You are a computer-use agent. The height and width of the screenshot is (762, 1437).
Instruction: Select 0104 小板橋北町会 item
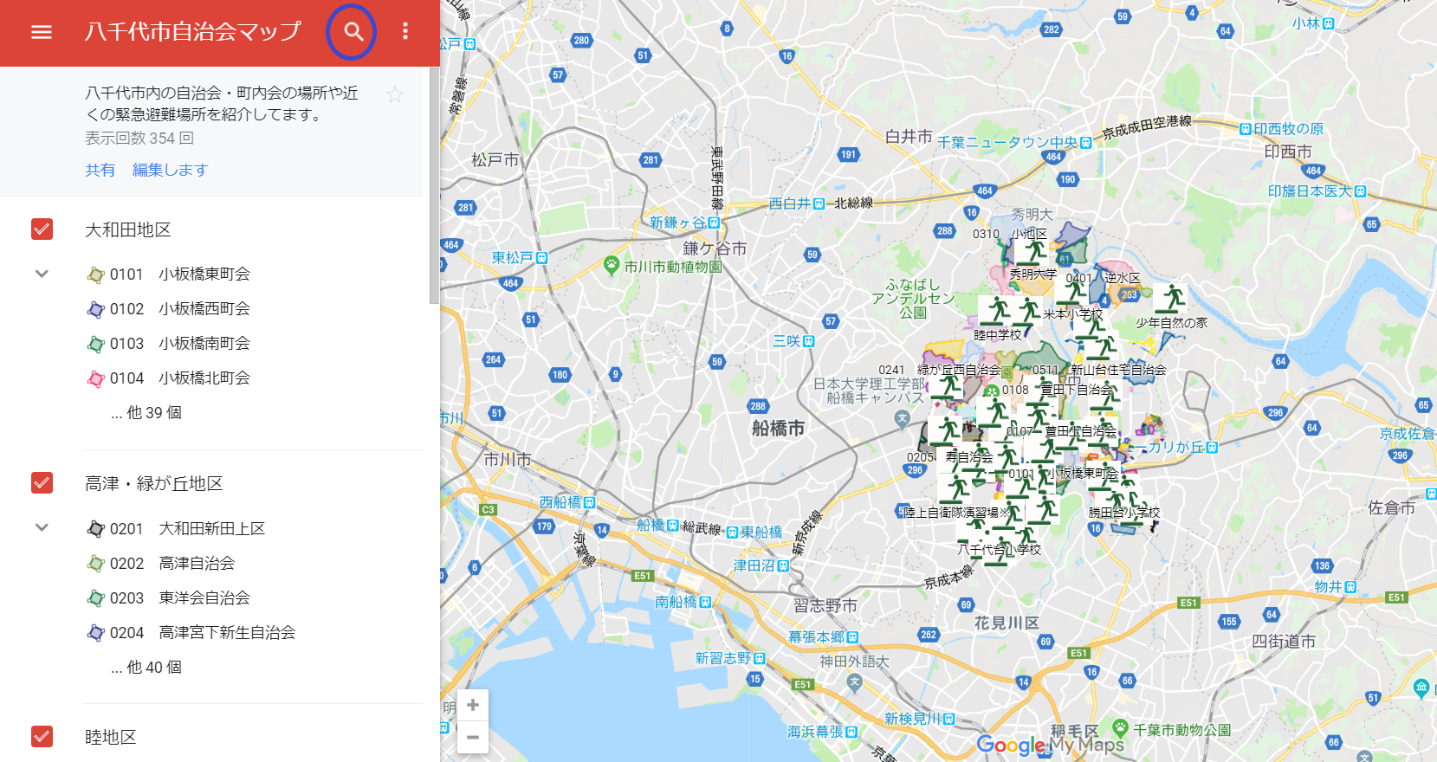coord(169,378)
